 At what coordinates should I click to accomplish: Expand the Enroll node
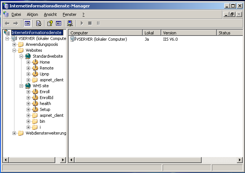tap(28, 92)
